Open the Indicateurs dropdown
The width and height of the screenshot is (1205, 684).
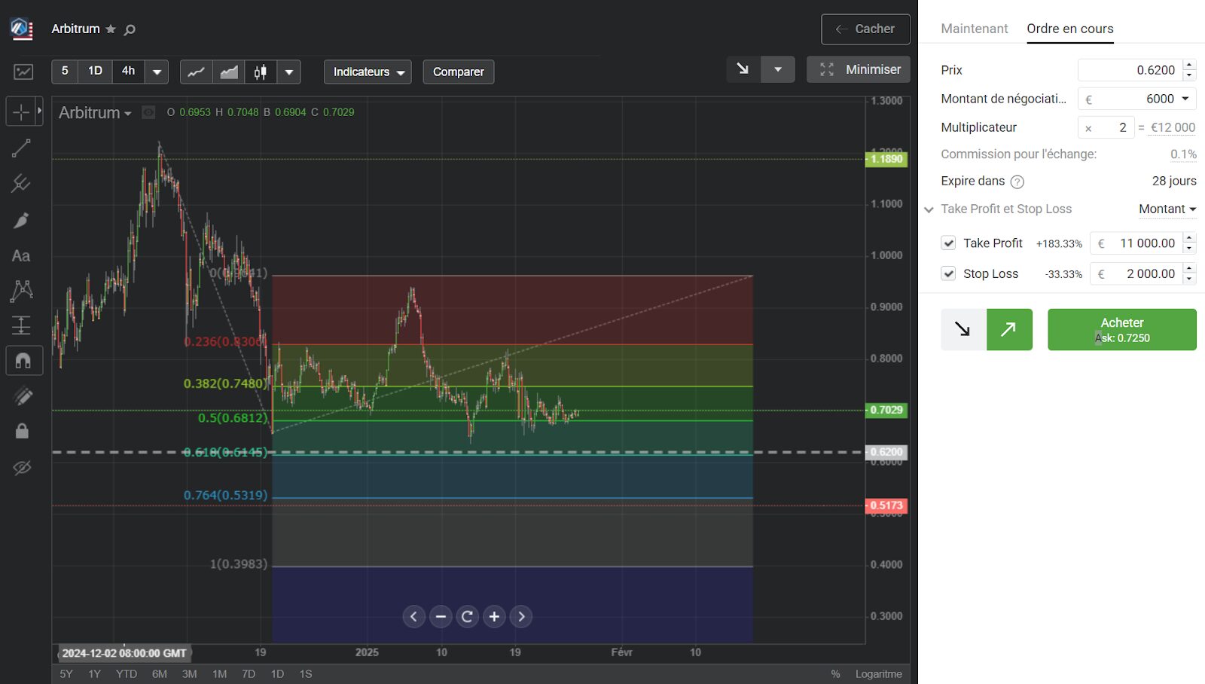367,72
